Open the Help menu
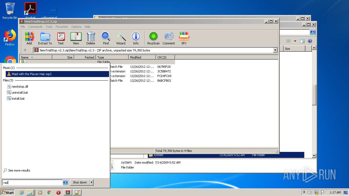Screen dimensions: 349x196 pyautogui.click(x=87, y=27)
